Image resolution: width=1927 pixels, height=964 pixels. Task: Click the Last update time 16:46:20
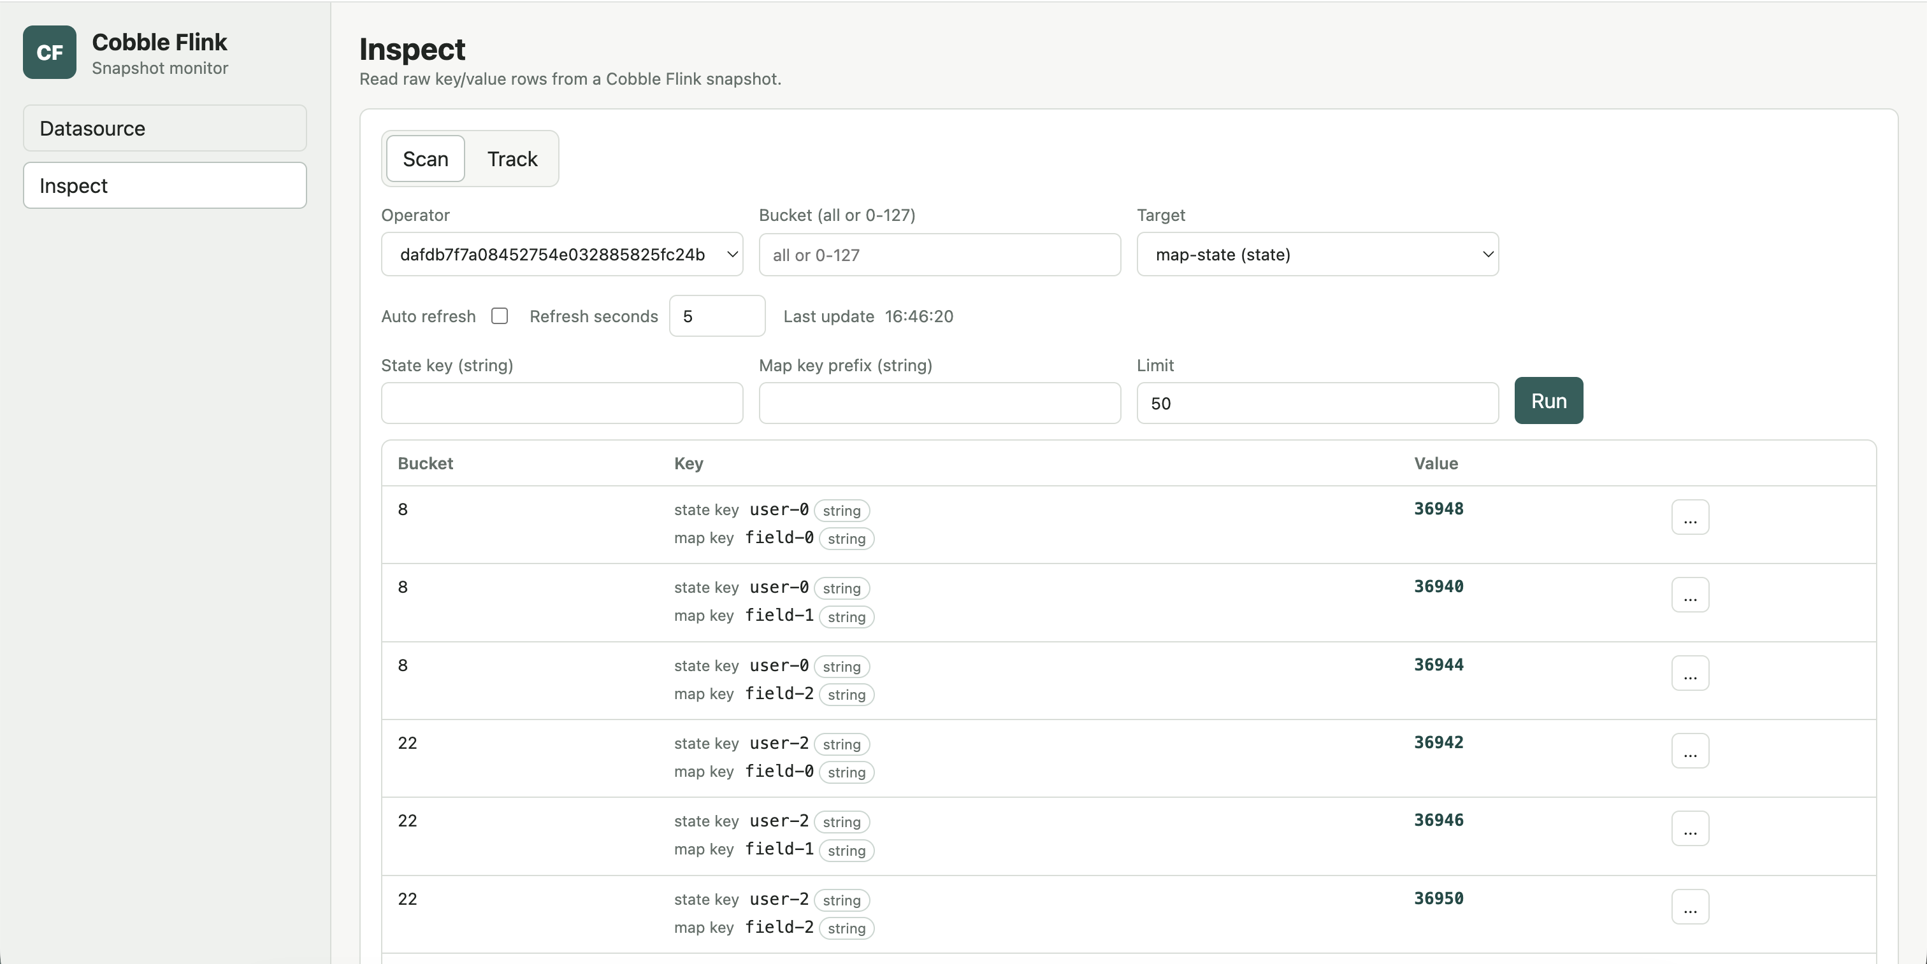pos(919,316)
